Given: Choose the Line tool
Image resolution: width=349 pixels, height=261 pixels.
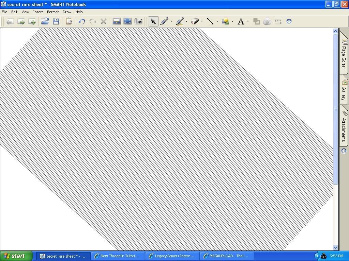Looking at the screenshot, I should 210,21.
